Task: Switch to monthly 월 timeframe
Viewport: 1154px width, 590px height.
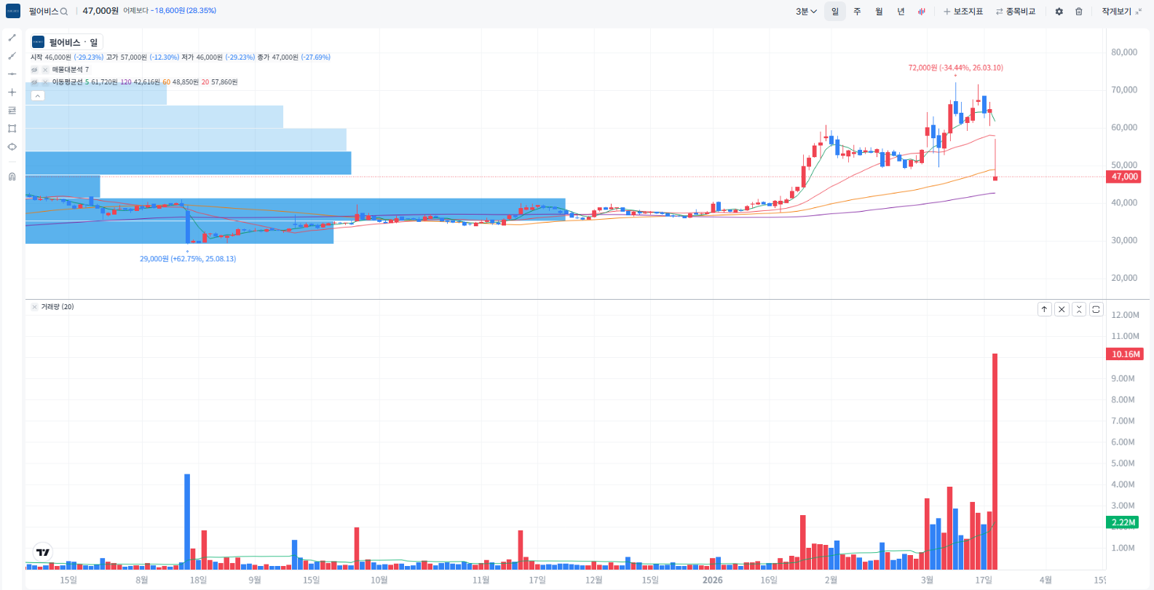Action: 879,12
